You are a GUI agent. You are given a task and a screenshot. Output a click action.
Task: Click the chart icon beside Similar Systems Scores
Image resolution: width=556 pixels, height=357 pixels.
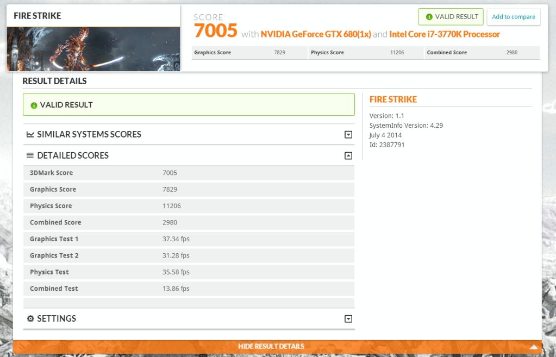click(30, 134)
